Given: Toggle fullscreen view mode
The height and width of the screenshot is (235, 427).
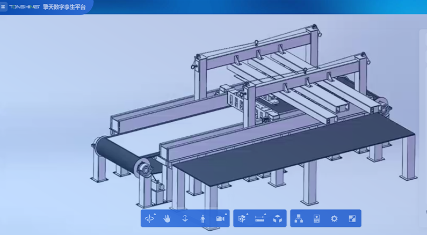Looking at the screenshot, I should tap(352, 218).
